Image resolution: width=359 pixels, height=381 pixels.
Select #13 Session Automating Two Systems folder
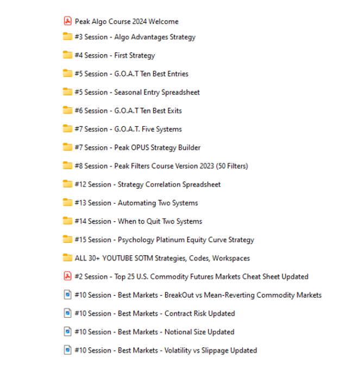pyautogui.click(x=136, y=203)
